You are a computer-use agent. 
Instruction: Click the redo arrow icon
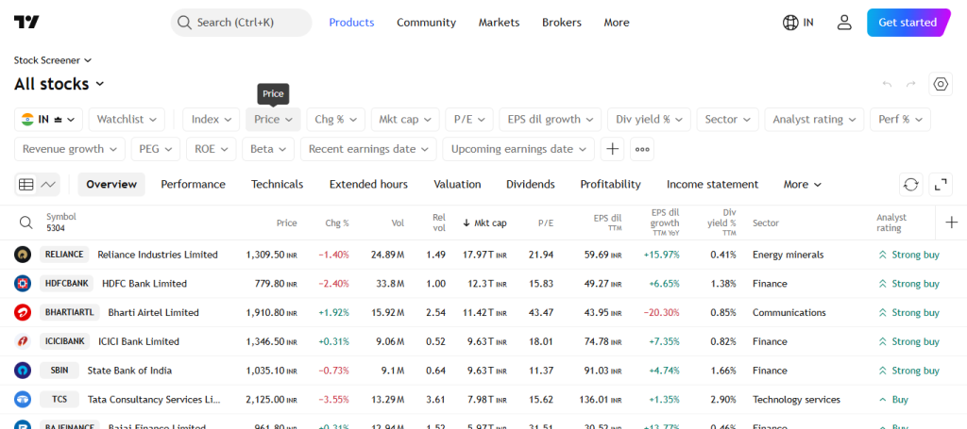[x=911, y=84]
